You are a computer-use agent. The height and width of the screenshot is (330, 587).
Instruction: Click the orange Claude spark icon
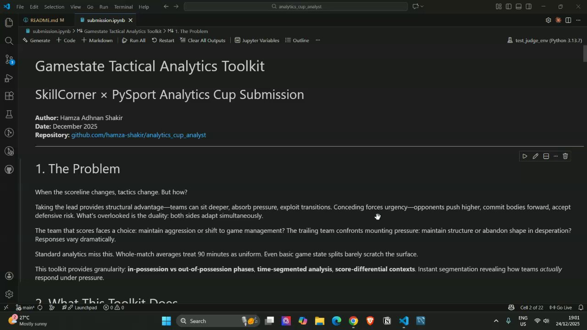tap(558, 20)
